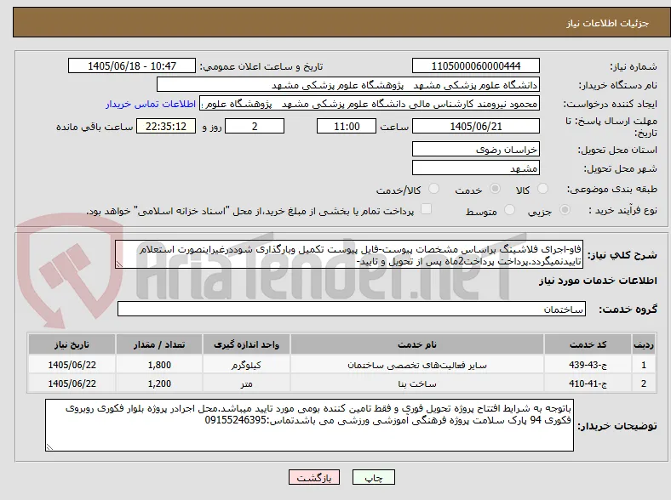Click the توضیحات خریدار text area
The width and height of the screenshot is (671, 500).
(x=309, y=425)
